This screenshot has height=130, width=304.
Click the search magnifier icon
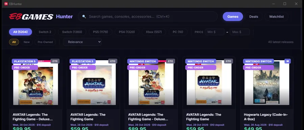click(84, 17)
